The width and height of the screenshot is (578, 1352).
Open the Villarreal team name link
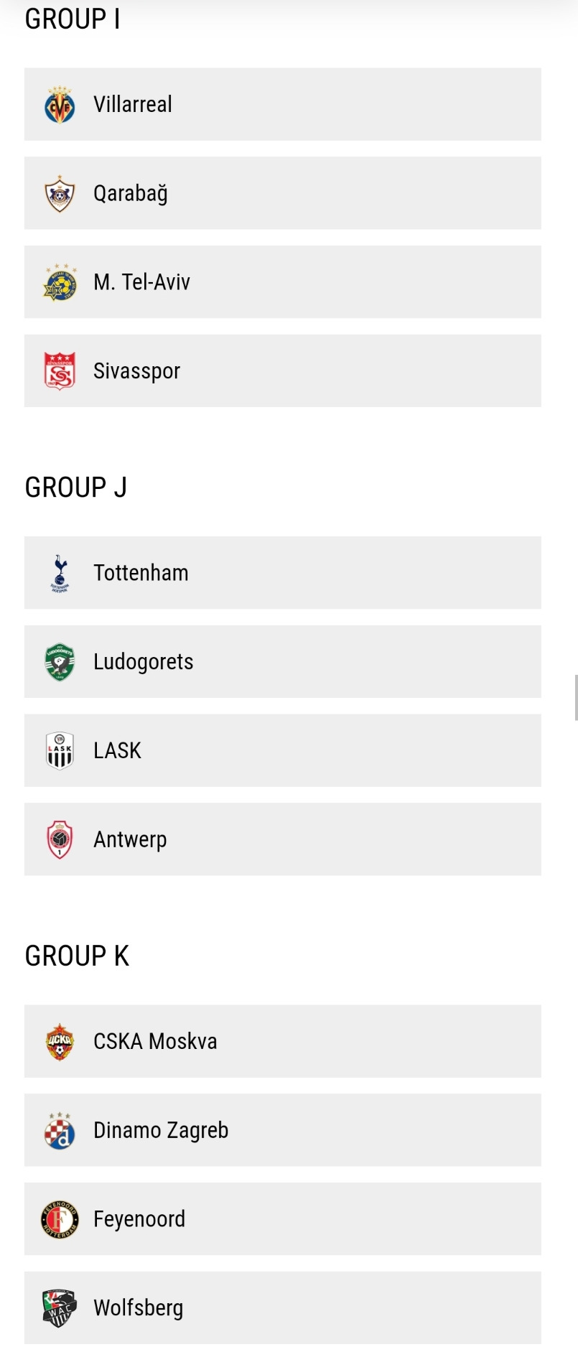(x=133, y=105)
